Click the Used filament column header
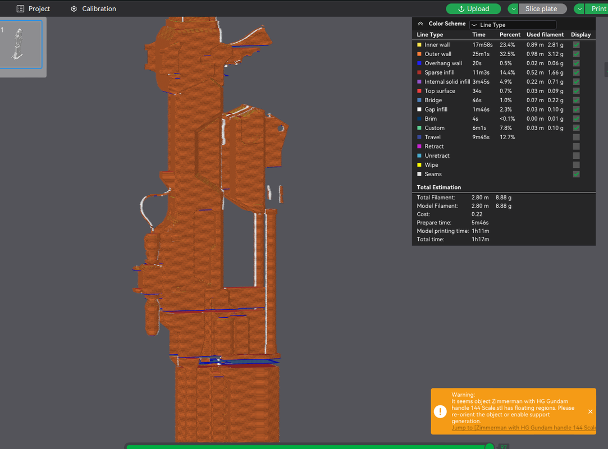Screen dimensions: 608x449 click(x=545, y=34)
